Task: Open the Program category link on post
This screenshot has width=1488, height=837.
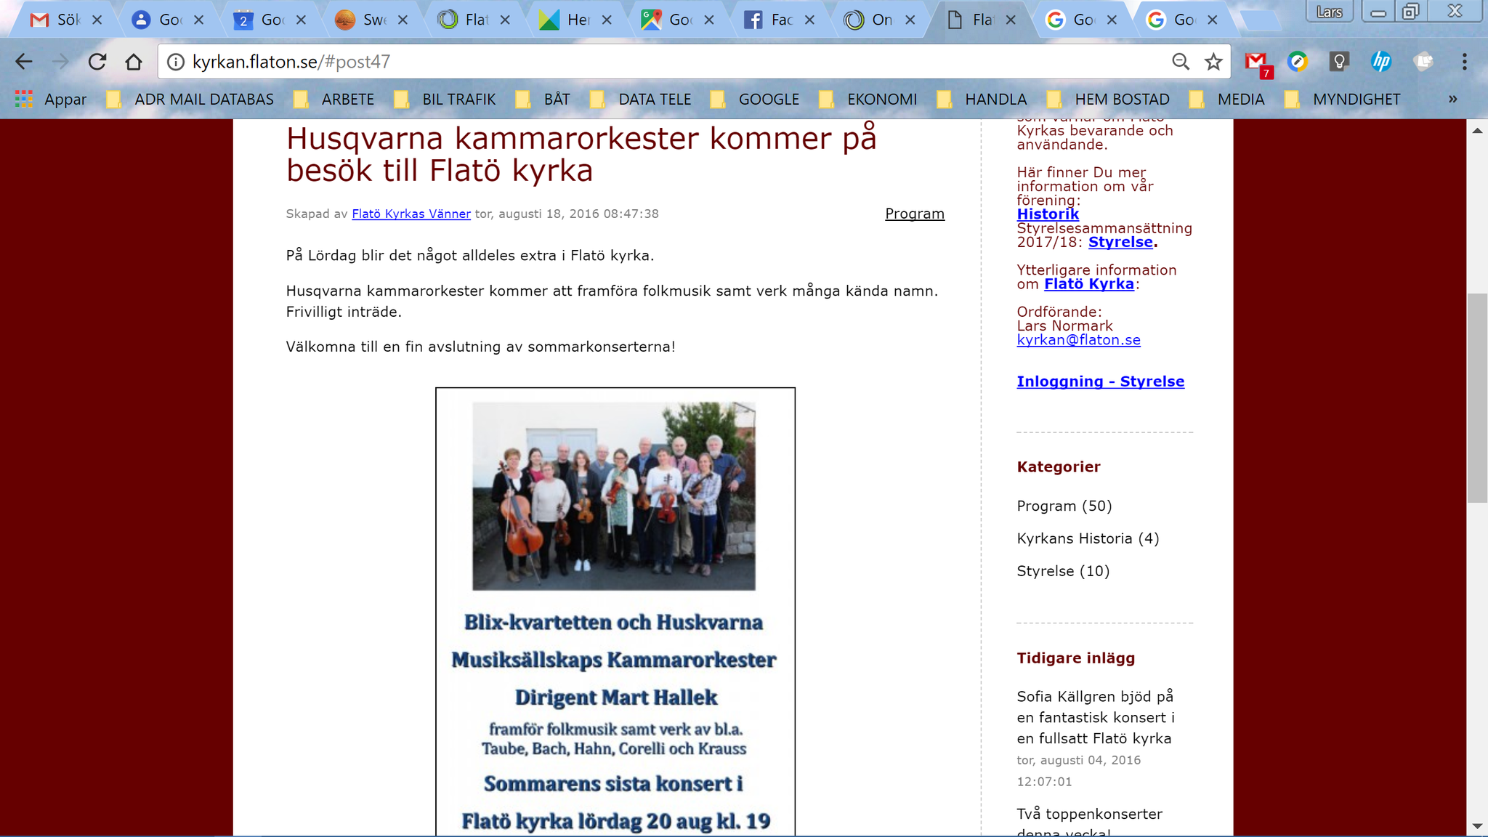Action: 915,214
